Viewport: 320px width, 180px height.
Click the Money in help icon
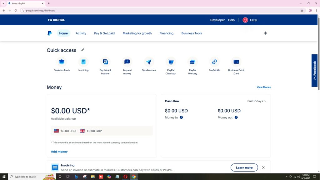tap(181, 117)
